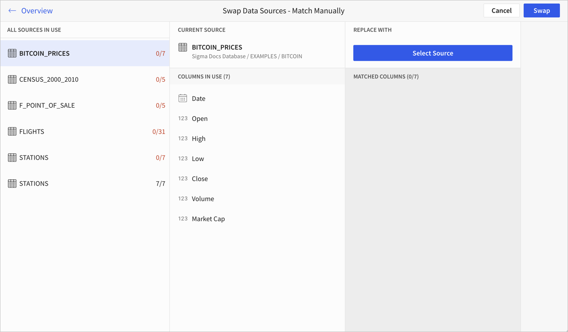
Task: Click the 0/5 count on F_POINT_OF_SALE row
Action: (x=161, y=105)
